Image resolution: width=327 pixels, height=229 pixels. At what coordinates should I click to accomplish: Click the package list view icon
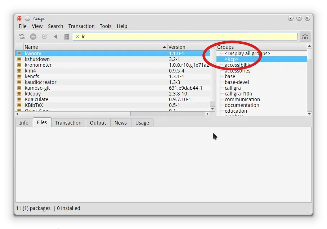(67, 37)
